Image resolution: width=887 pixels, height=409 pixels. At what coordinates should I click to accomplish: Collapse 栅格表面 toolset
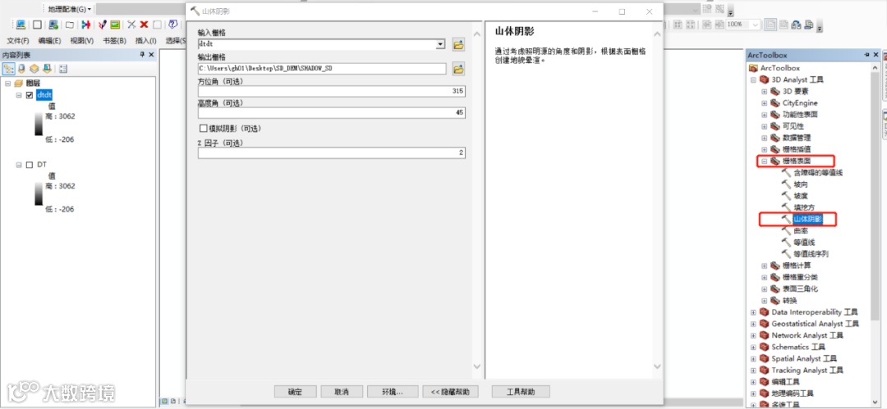pyautogui.click(x=765, y=161)
